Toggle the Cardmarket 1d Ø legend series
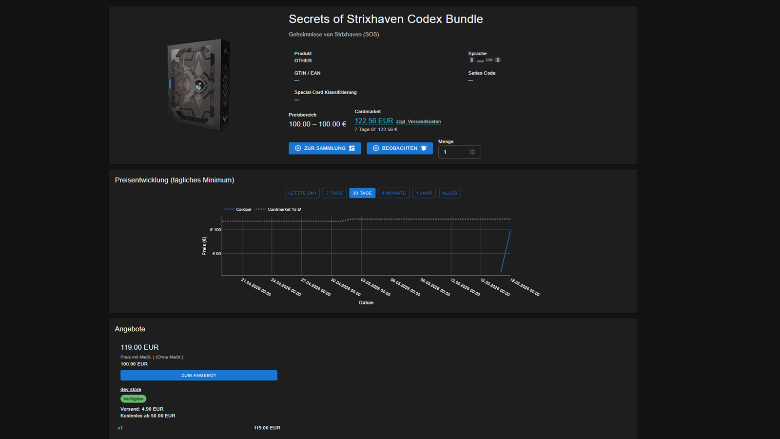 pyautogui.click(x=278, y=209)
